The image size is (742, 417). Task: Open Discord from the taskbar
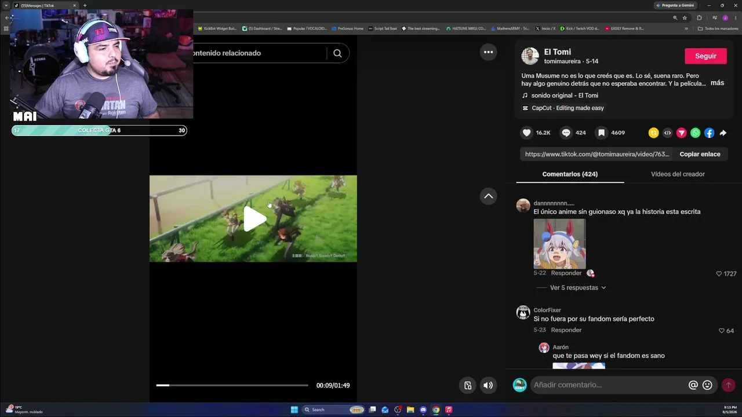point(423,409)
